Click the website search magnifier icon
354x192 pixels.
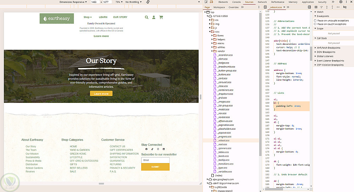click(147, 17)
